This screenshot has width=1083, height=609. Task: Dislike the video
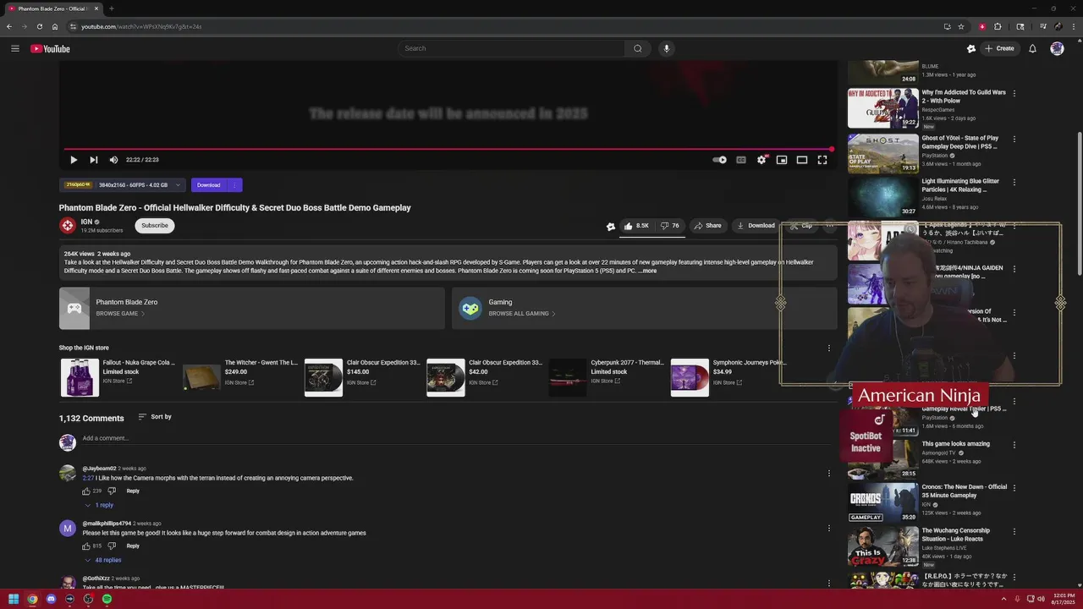(669, 226)
